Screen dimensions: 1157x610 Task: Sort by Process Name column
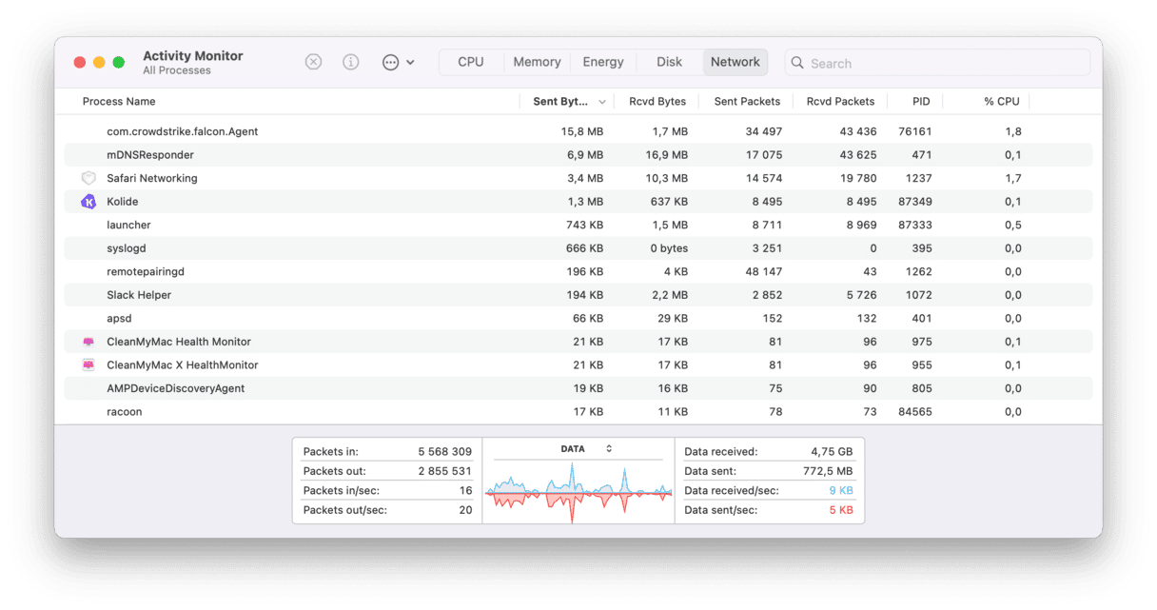(119, 101)
